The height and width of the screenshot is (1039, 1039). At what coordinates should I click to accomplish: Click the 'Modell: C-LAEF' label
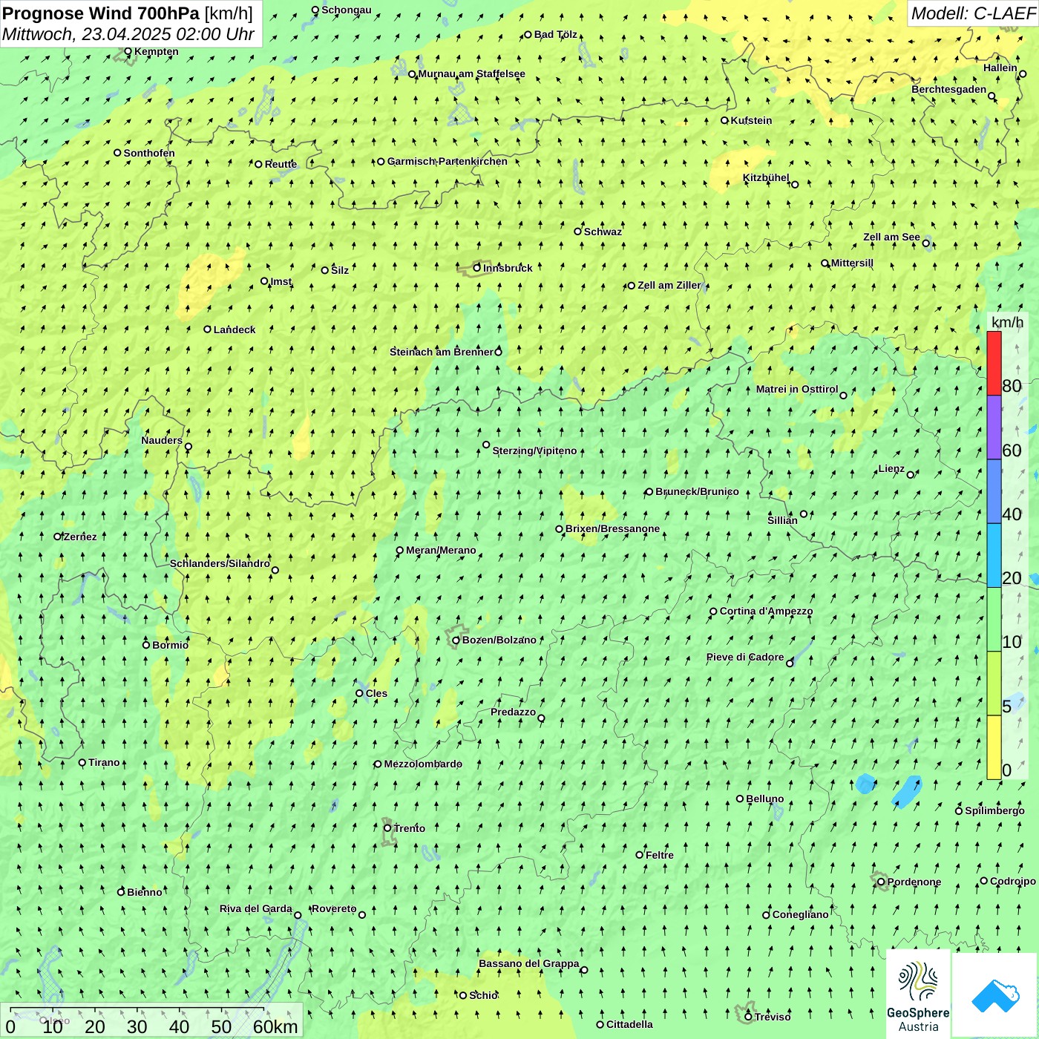973,13
